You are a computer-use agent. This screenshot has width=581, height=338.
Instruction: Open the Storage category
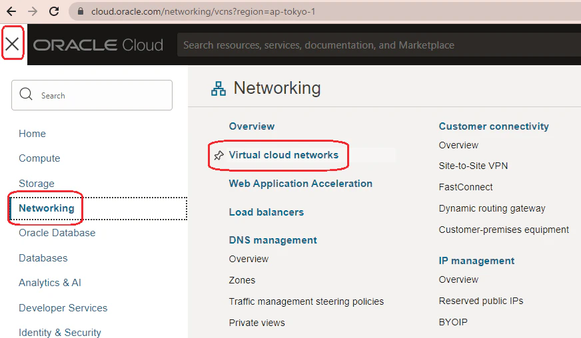[36, 184]
